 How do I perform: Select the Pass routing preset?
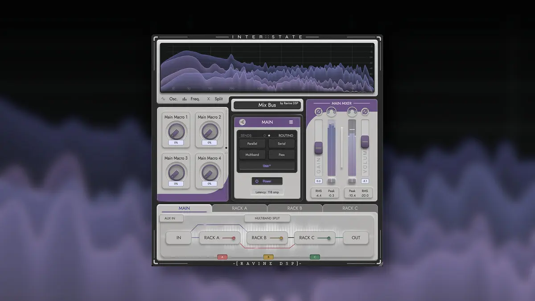pyautogui.click(x=282, y=155)
